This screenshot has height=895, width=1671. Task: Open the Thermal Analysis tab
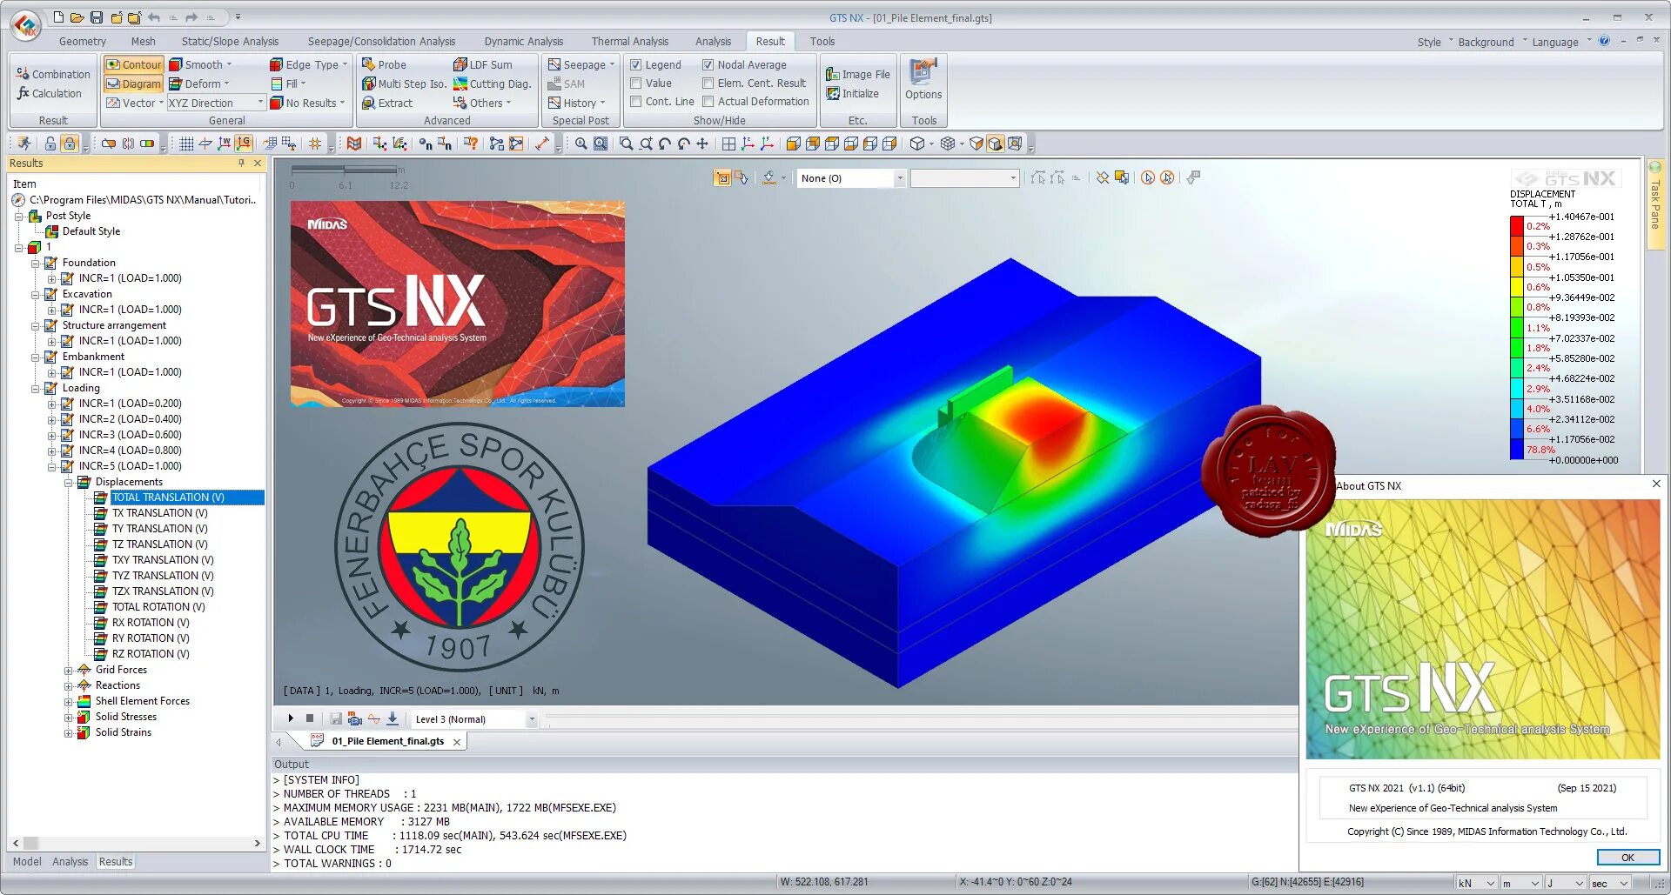[x=629, y=41]
